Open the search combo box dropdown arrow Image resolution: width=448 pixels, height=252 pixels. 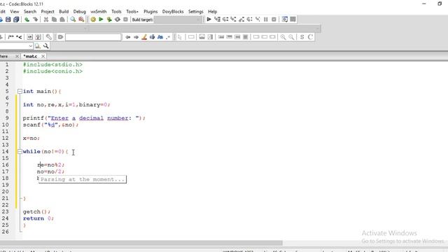(x=30, y=46)
